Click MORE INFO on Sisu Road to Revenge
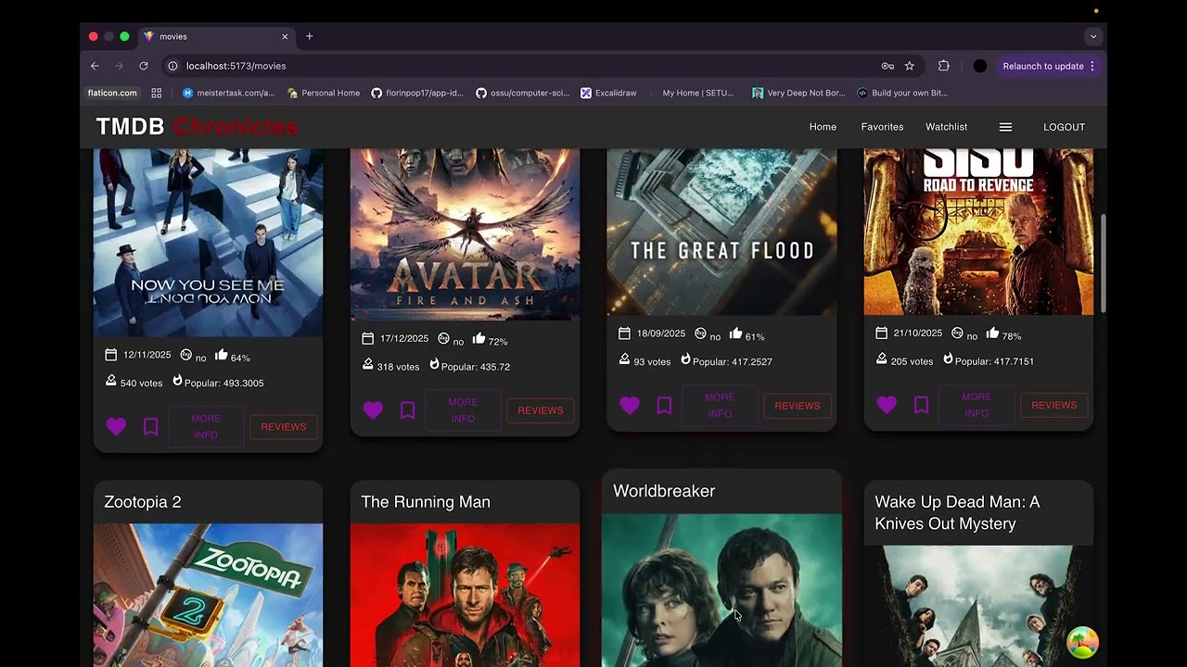 point(976,405)
